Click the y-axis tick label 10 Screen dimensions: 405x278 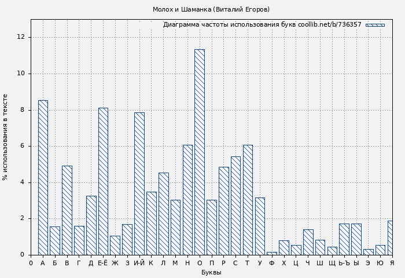click(x=21, y=74)
